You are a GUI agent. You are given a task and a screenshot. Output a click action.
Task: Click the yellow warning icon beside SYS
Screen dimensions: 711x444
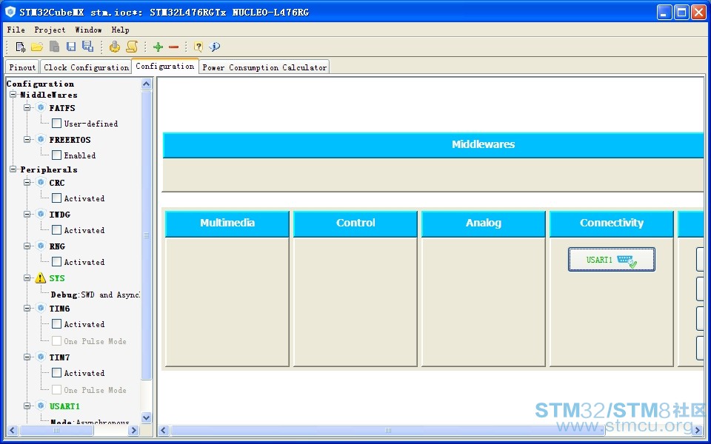tap(41, 277)
